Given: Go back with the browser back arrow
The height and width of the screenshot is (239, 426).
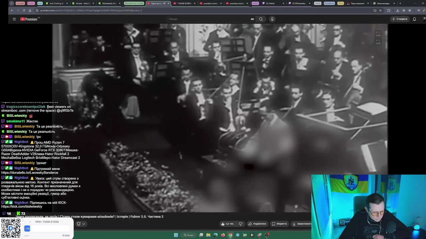Looking at the screenshot, I should coord(12,10).
